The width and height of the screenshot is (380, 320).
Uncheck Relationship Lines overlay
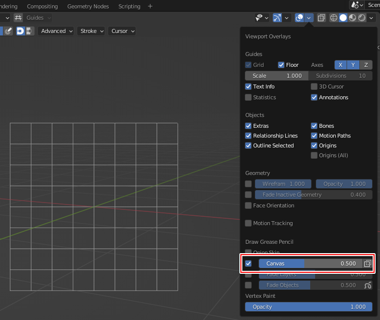coord(248,136)
